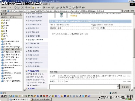
Task: Open the CINDY the Perky favorite
Action: tap(9, 60)
